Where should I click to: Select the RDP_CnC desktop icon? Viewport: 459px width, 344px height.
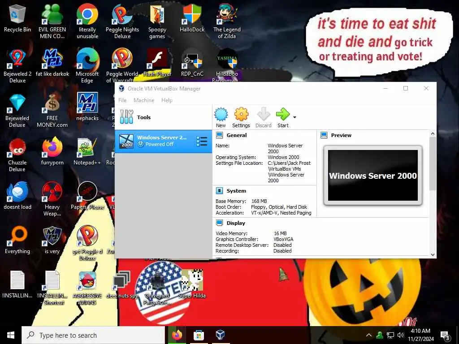click(192, 63)
